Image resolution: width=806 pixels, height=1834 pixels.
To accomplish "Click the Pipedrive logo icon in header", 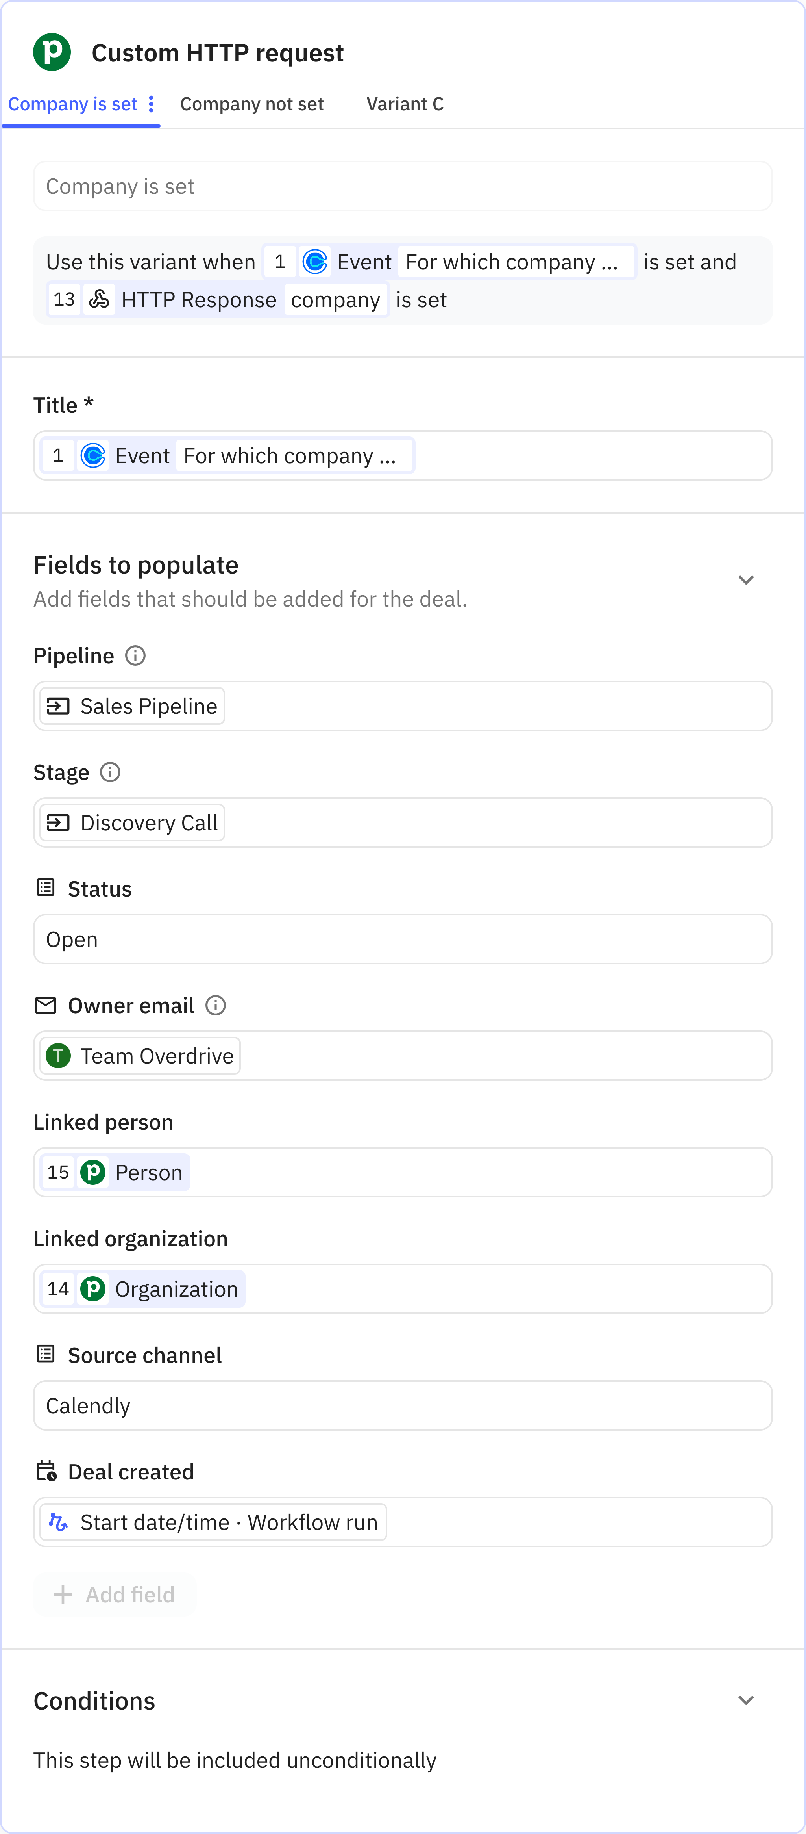I will pos(52,52).
